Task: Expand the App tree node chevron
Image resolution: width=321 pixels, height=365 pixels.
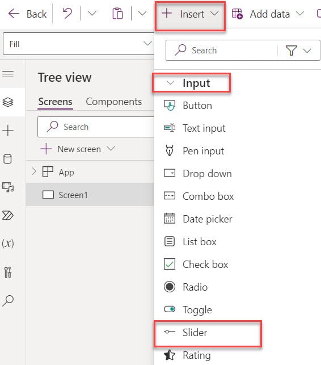Action: pyautogui.click(x=34, y=172)
